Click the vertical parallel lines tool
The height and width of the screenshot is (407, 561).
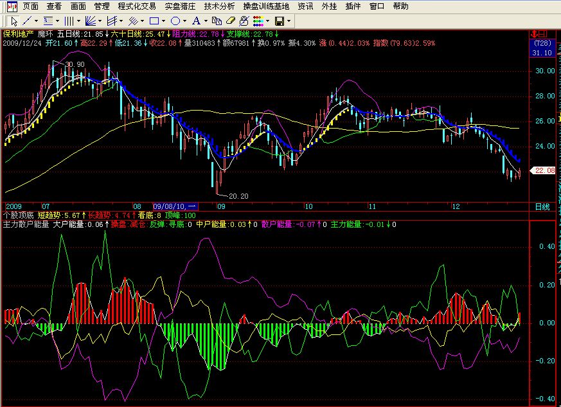pyautogui.click(x=69, y=21)
